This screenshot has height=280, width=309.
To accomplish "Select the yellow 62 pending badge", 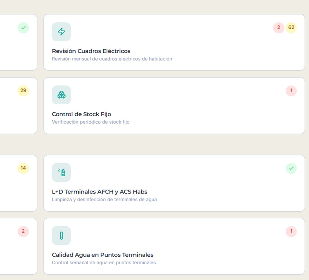I will tap(291, 28).
